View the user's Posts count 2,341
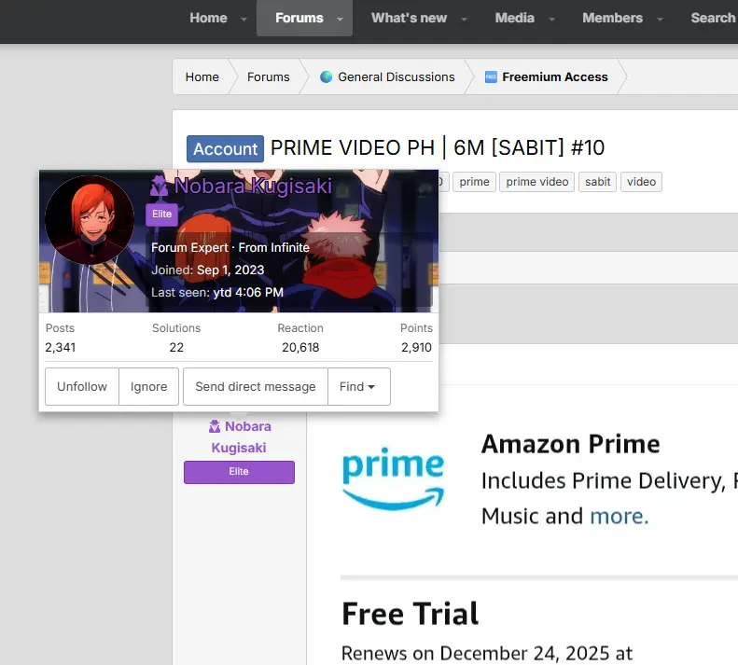Screen dimensions: 738x665 pos(61,347)
